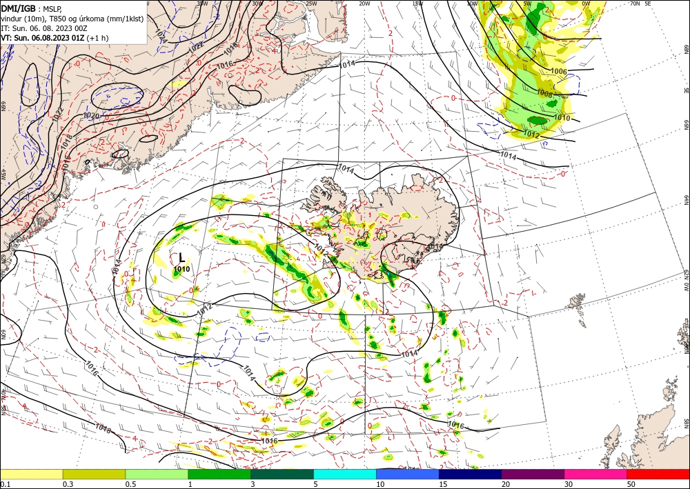Select the dark green 3 mm legend swatch
Screen dimensions: 690x489
coord(282,474)
